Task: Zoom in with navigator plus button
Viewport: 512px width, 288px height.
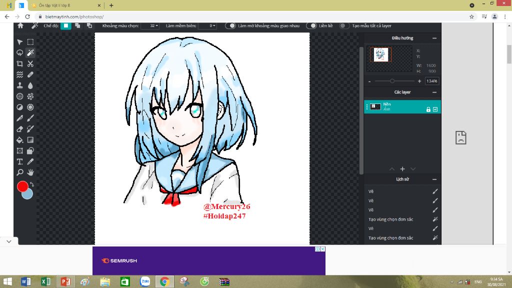Action: [419, 81]
